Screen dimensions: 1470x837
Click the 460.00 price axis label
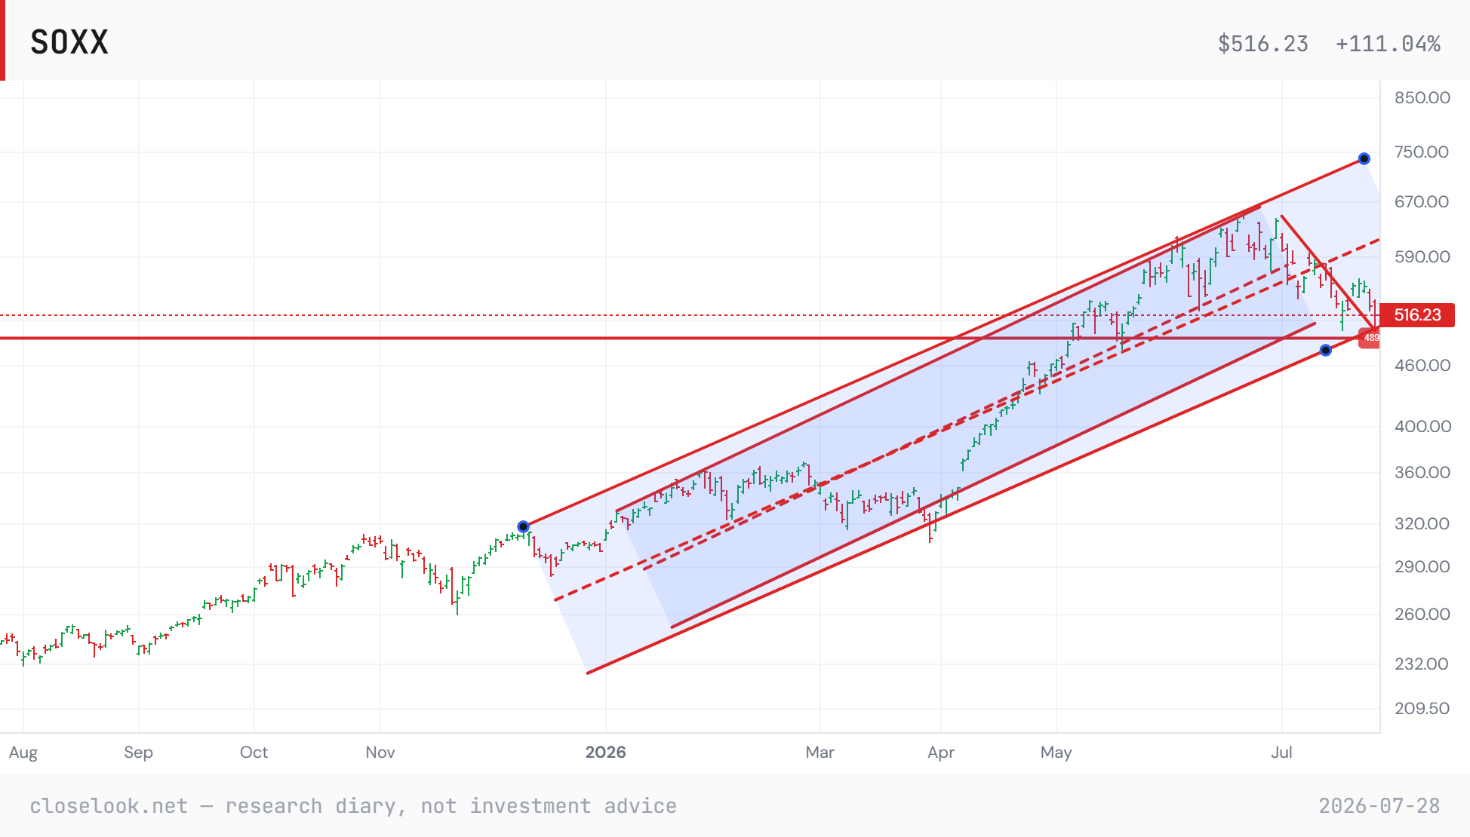(x=1422, y=365)
